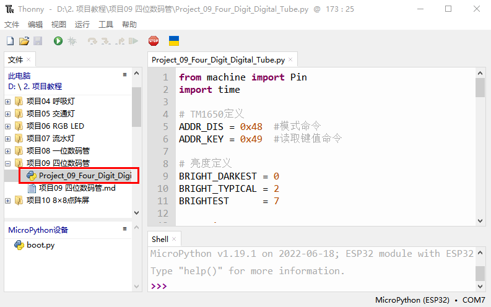Open the 工具 menu

[x=106, y=25]
